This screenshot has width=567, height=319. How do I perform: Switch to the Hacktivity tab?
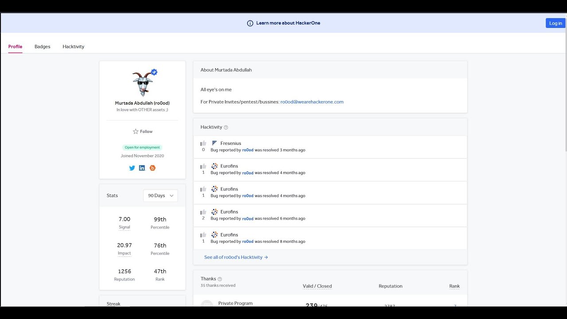click(x=74, y=47)
